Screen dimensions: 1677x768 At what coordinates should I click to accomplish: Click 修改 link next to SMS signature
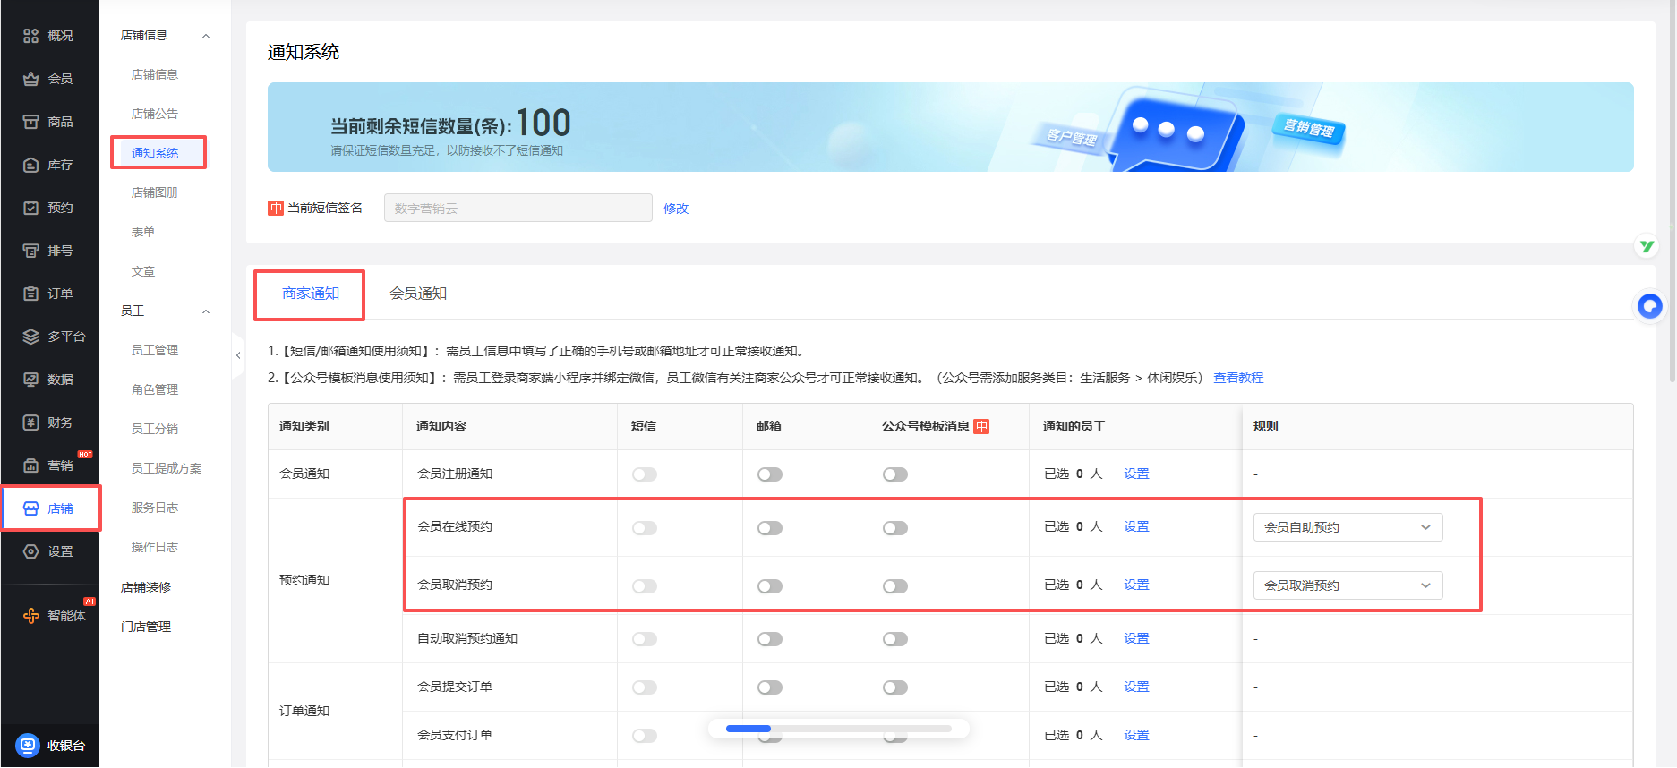[x=676, y=209]
